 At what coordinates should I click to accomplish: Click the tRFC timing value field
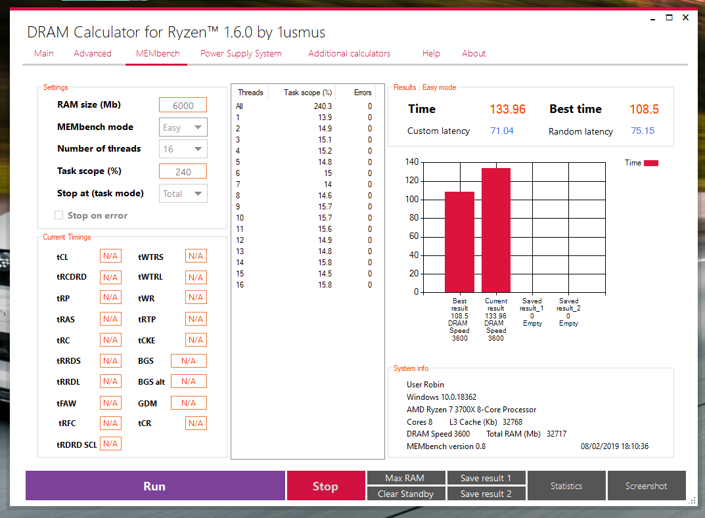[110, 423]
